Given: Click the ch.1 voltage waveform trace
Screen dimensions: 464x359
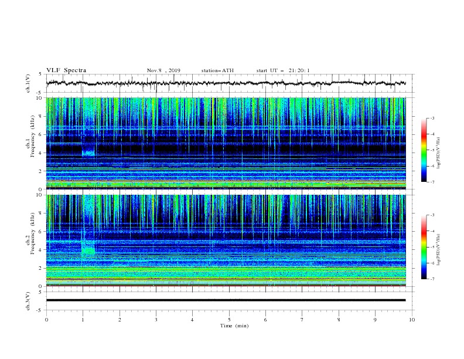Looking at the screenshot, I should [226, 83].
